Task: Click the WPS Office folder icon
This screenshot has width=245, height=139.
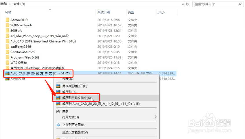Action: coord(7,63)
